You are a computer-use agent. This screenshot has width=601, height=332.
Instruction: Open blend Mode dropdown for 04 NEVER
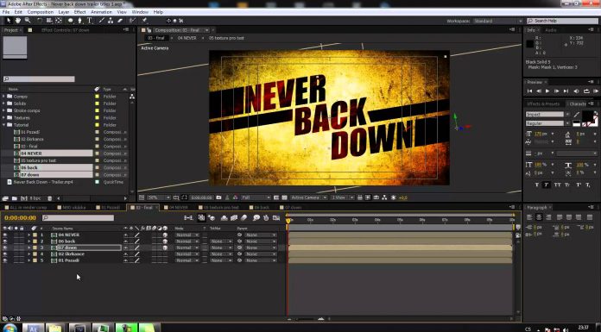coord(187,235)
